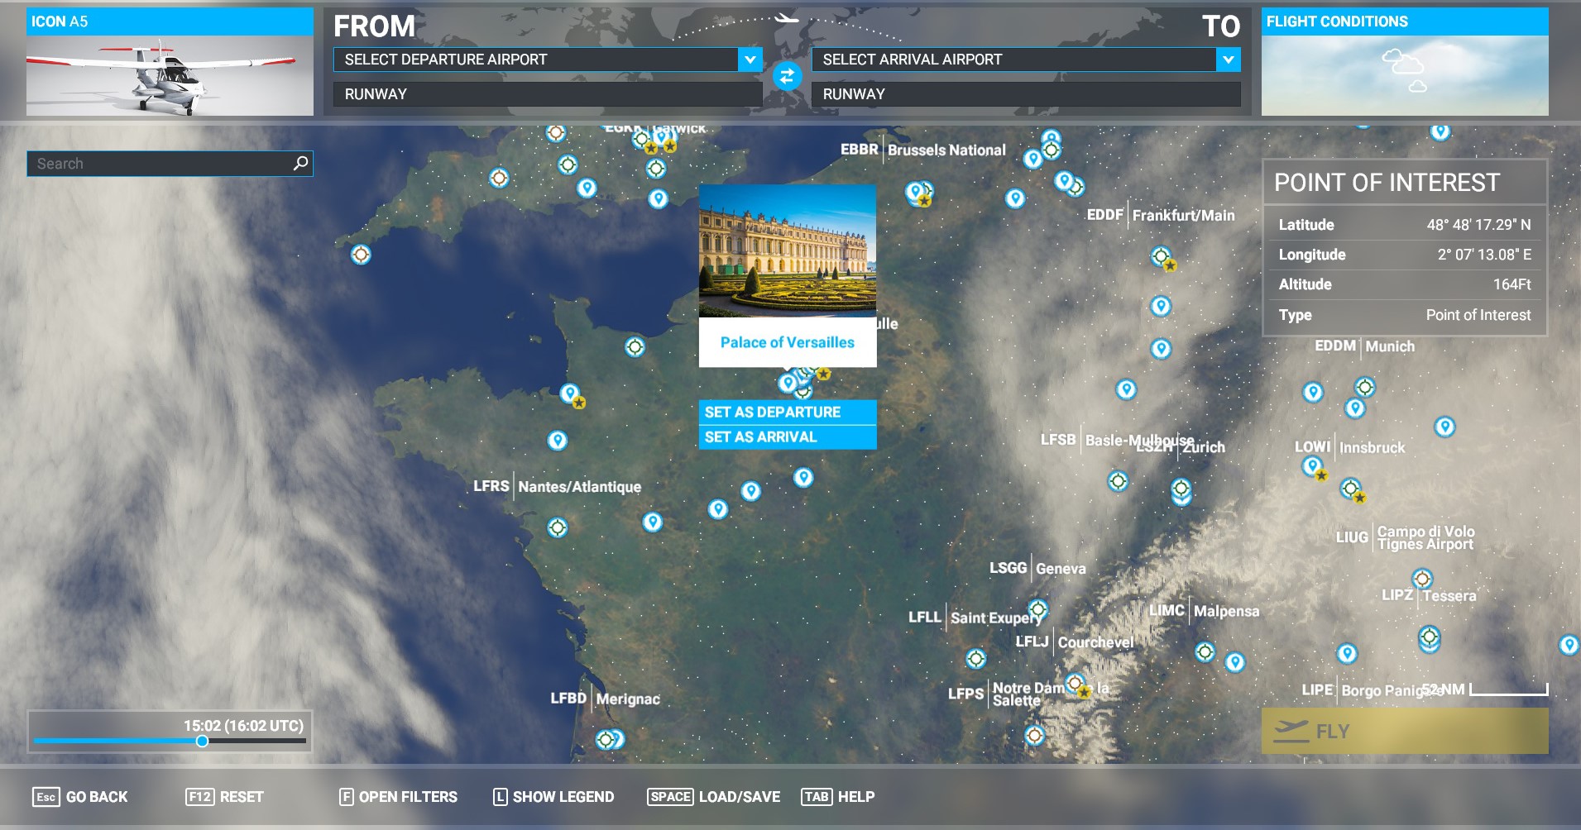Click the POI pin right of Brussels National
Image resolution: width=1581 pixels, height=830 pixels.
click(x=1032, y=159)
